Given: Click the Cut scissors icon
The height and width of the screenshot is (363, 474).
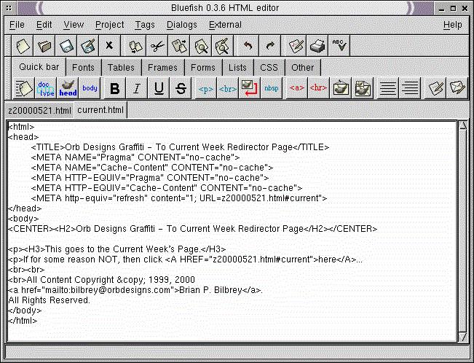Looking at the screenshot, I should click(157, 46).
